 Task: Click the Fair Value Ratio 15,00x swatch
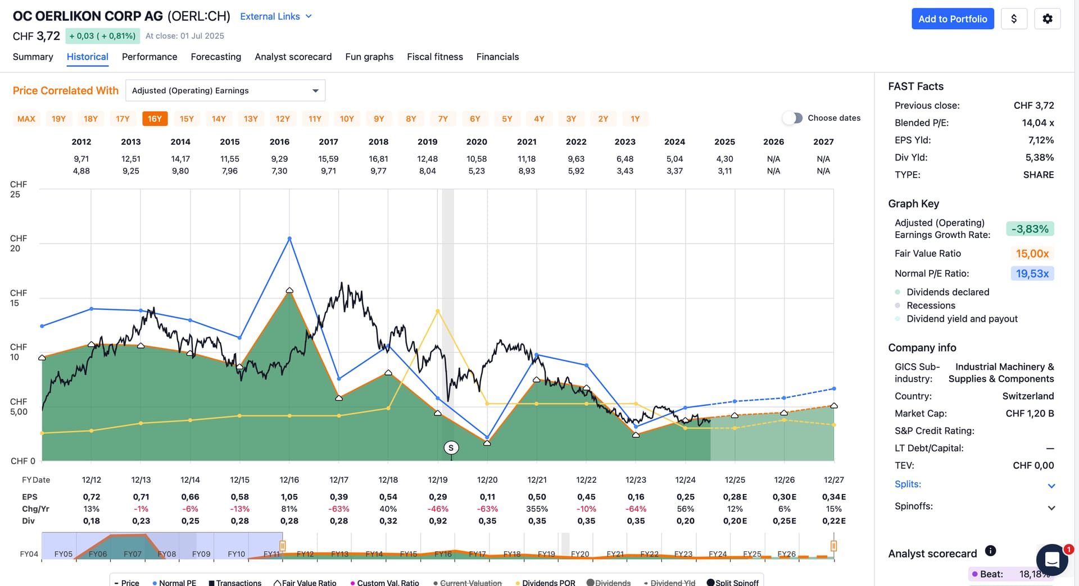[1032, 254]
